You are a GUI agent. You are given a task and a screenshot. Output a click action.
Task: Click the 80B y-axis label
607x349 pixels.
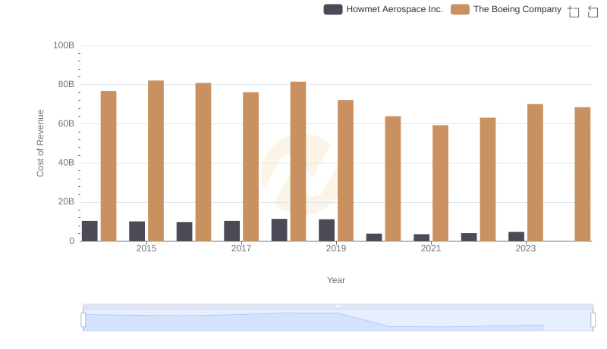pos(66,85)
